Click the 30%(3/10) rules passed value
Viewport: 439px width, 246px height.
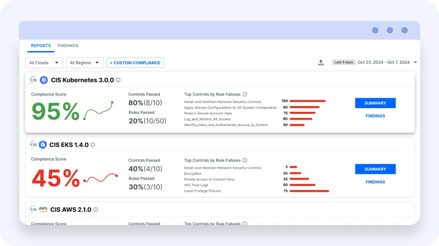point(146,187)
